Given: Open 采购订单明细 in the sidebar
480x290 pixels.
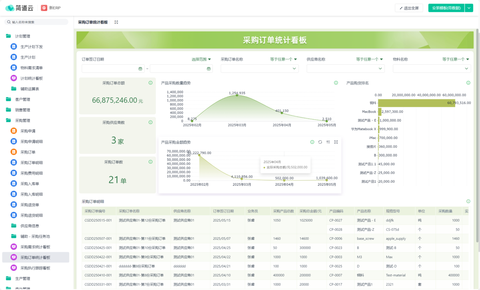Looking at the screenshot, I should tap(32, 163).
